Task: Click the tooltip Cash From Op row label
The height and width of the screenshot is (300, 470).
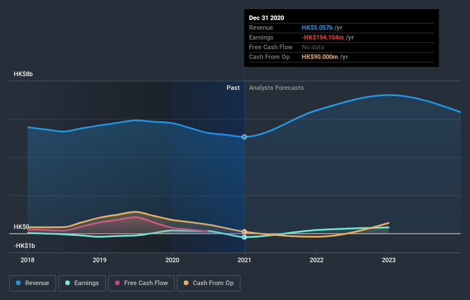Action: 269,57
